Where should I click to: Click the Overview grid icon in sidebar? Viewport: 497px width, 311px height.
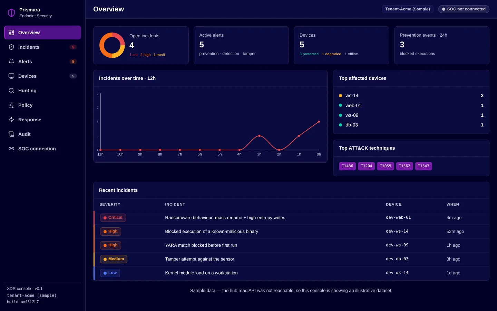11,32
